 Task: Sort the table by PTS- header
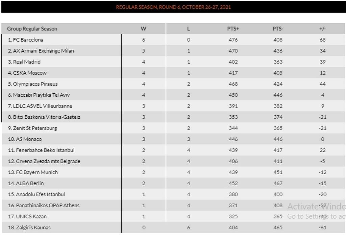278,29
